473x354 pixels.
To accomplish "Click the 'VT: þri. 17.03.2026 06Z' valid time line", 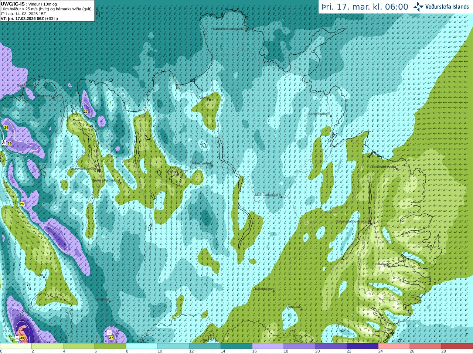I will click(x=22, y=18).
